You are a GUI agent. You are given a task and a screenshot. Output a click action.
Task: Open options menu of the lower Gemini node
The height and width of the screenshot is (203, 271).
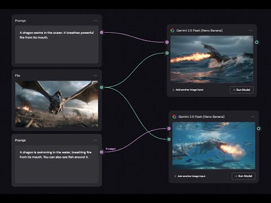252,117
